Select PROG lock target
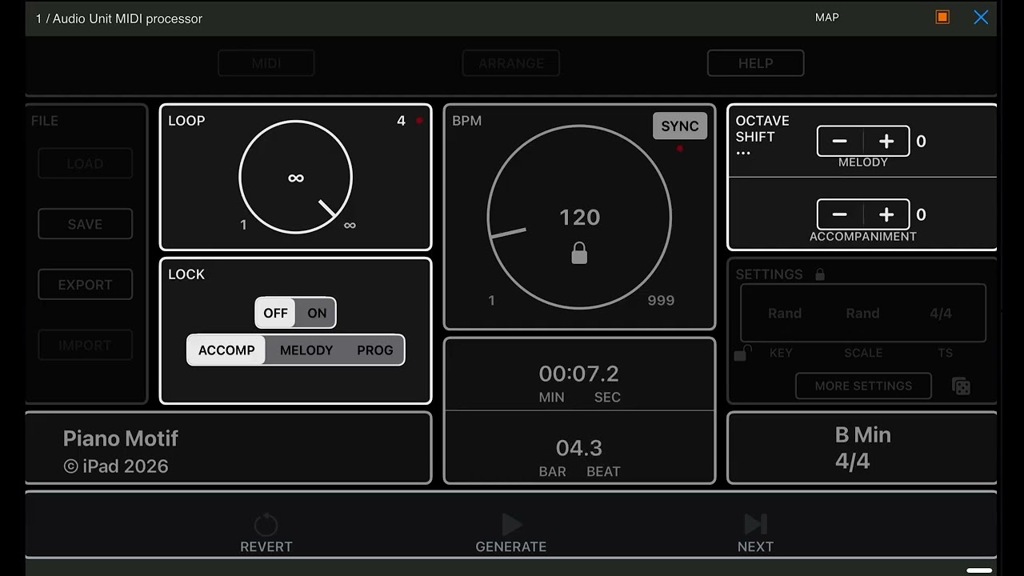The image size is (1024, 576). coord(375,350)
